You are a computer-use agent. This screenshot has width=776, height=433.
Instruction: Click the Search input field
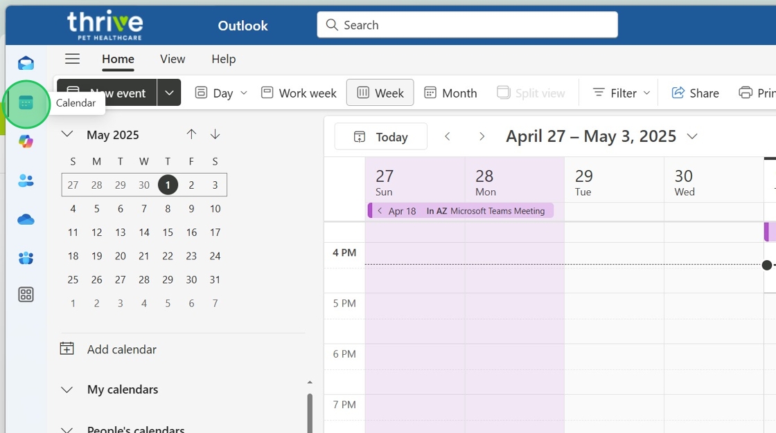pos(467,25)
